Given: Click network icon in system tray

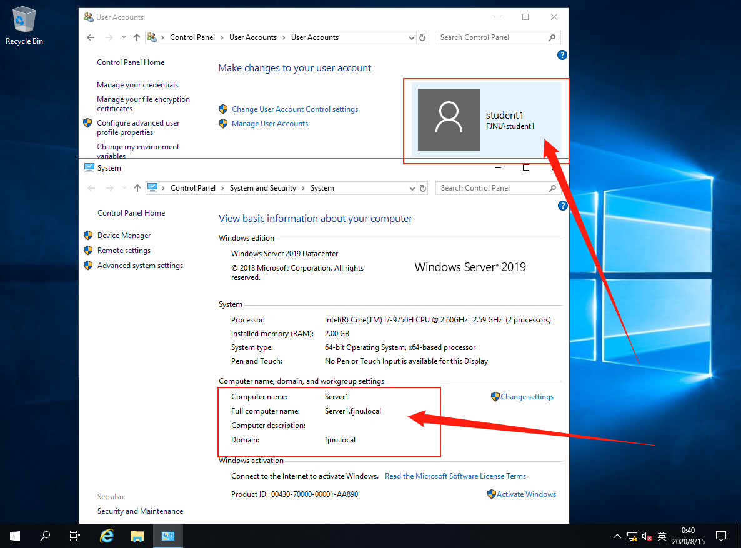Looking at the screenshot, I should 632,536.
